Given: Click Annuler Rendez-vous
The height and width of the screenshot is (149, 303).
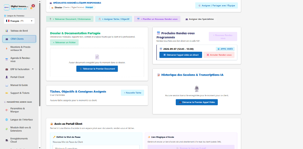Looking at the screenshot, I should 219,55.
